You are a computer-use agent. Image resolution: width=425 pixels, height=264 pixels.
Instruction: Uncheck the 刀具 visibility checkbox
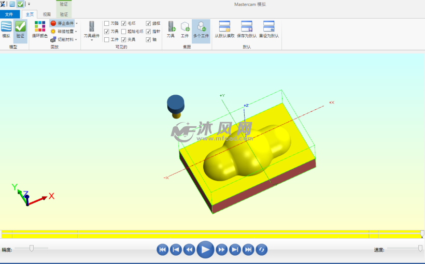[107, 32]
